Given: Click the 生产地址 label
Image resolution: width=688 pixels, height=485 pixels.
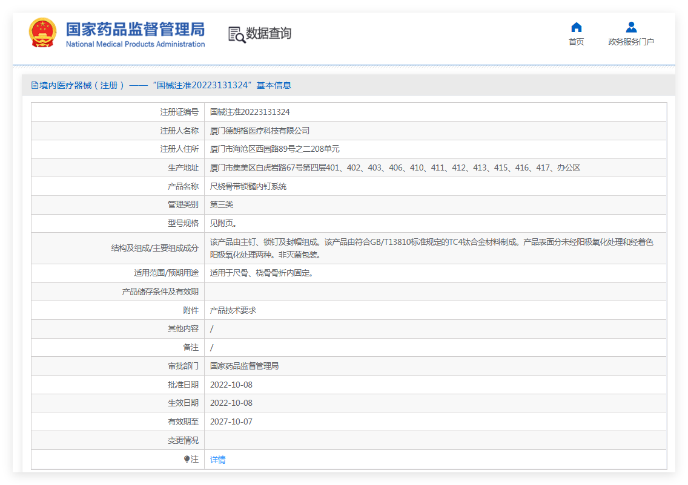Looking at the screenshot, I should pyautogui.click(x=183, y=168).
